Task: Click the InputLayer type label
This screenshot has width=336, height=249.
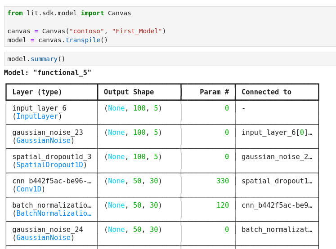Action: tap(37, 116)
